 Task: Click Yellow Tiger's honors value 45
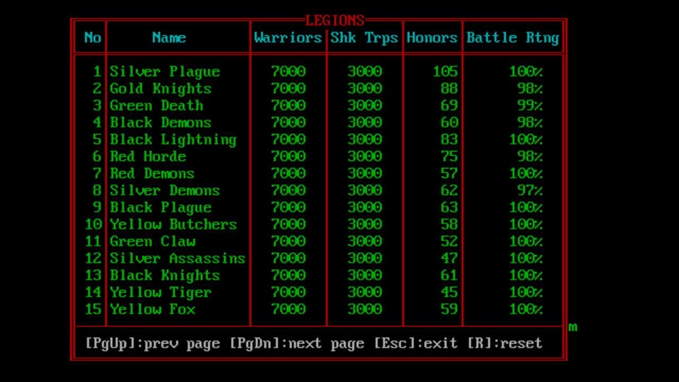(x=449, y=292)
